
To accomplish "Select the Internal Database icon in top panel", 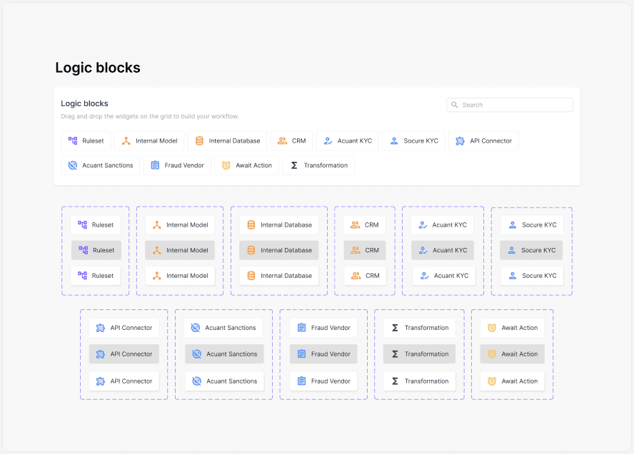I will (x=199, y=140).
